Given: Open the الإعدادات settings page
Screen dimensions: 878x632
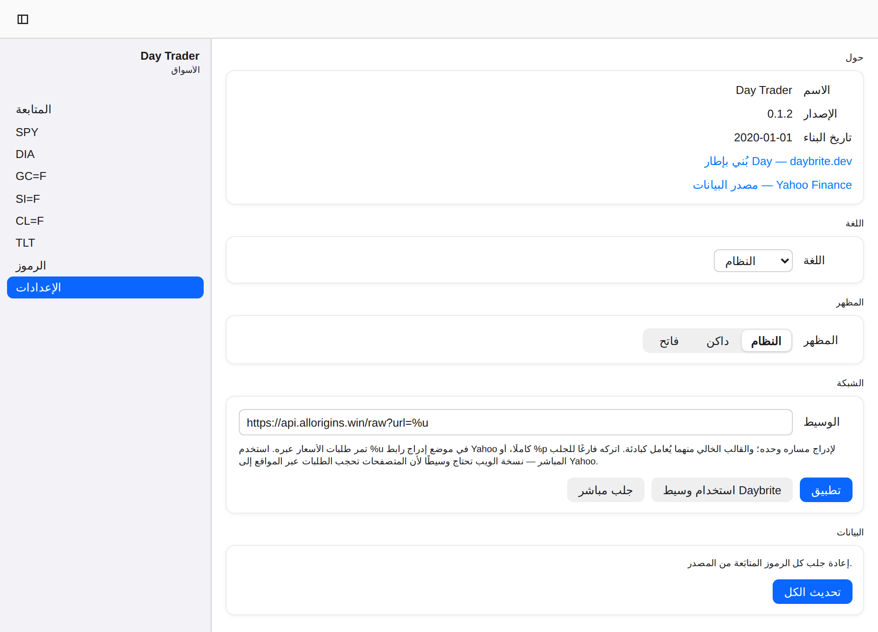Looking at the screenshot, I should click(x=105, y=287).
